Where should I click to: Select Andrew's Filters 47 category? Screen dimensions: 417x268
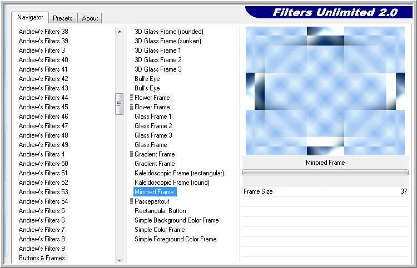coord(43,126)
